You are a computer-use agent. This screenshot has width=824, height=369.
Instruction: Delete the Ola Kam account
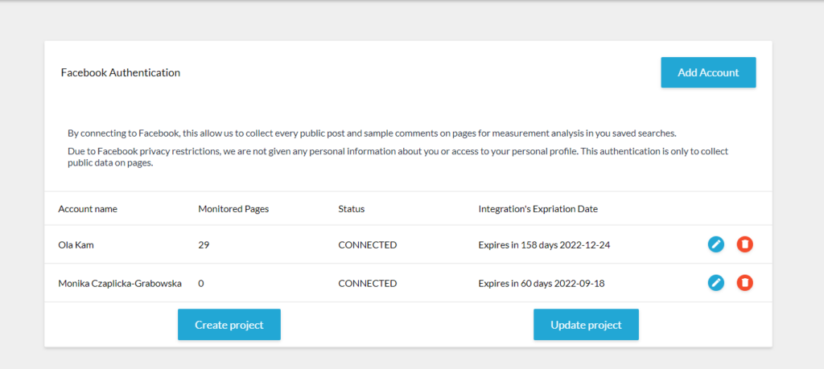tap(744, 244)
